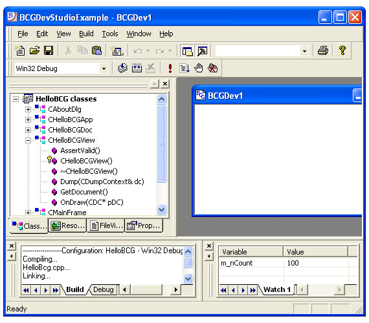
Task: Click the Go debug icon with down arrow
Action: 184,68
